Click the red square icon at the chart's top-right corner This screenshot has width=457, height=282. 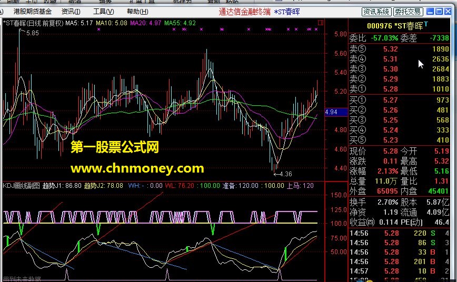[x=321, y=23]
